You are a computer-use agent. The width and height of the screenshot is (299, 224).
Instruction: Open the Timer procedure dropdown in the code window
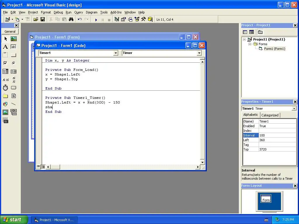199,53
